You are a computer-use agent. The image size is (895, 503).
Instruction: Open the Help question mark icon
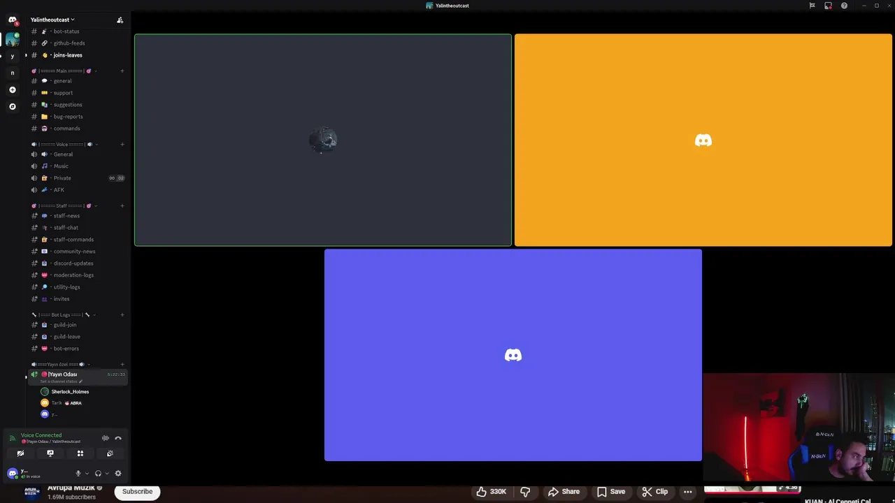pyautogui.click(x=844, y=6)
